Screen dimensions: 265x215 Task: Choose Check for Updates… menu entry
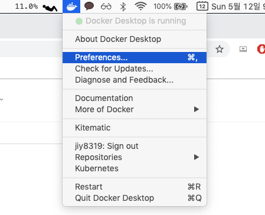135,69
